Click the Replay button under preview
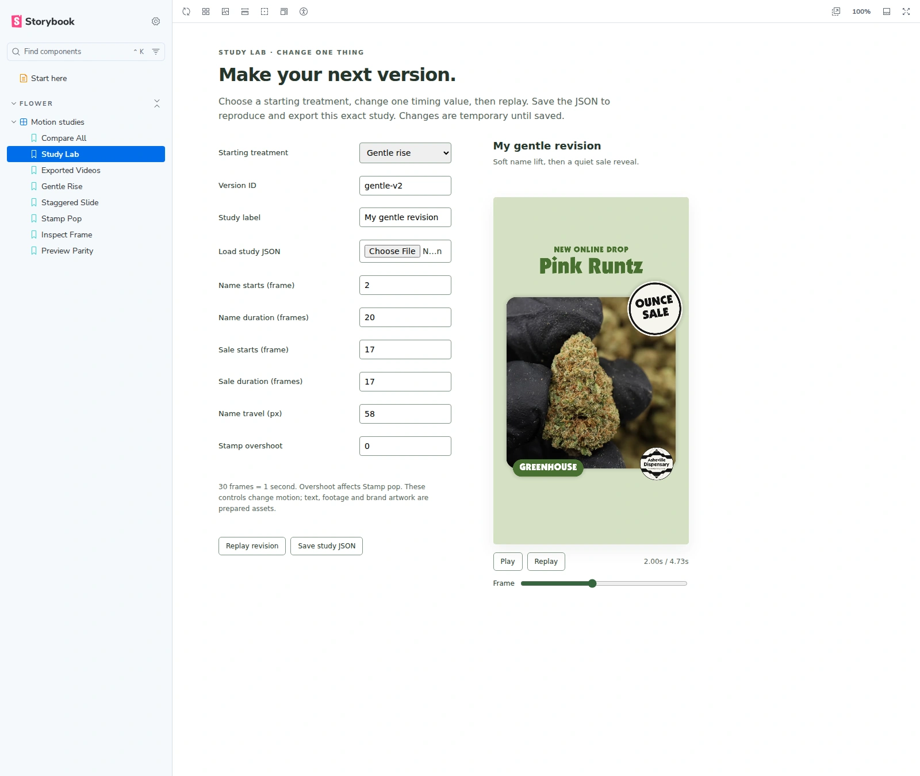The width and height of the screenshot is (920, 776). 546,562
